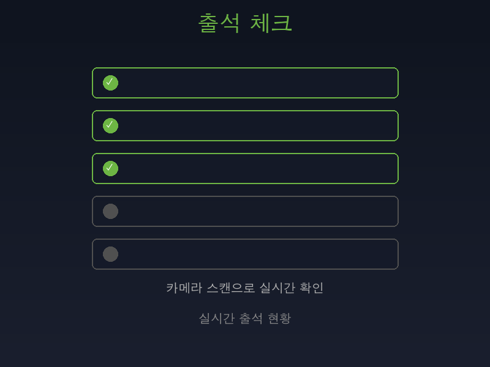This screenshot has height=367, width=490.
Task: Enable attendance check on the last gray row
Action: [110, 254]
